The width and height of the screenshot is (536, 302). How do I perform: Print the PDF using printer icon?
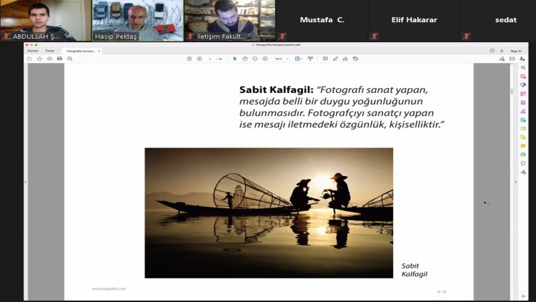click(x=59, y=59)
